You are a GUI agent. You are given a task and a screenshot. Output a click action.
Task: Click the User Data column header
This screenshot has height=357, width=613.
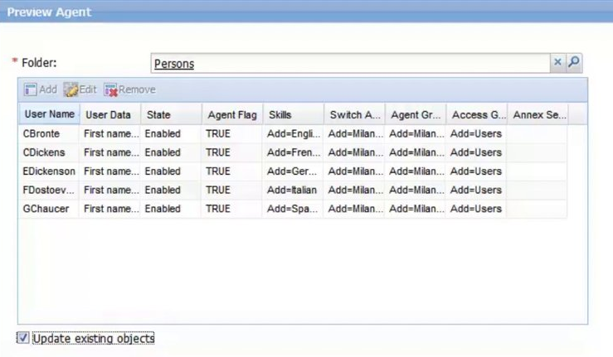point(108,115)
